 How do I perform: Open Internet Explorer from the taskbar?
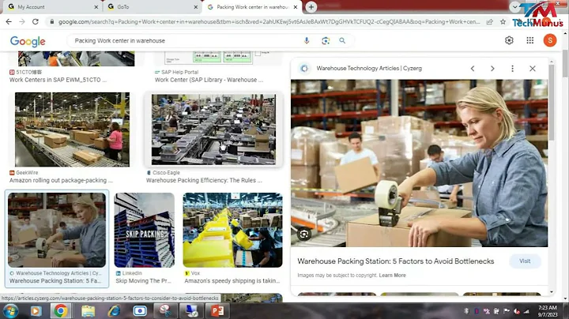coord(114,311)
